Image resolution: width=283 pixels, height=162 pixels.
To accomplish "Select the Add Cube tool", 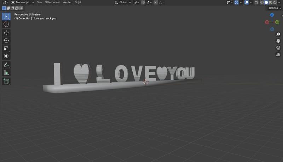I will pyautogui.click(x=6, y=81).
